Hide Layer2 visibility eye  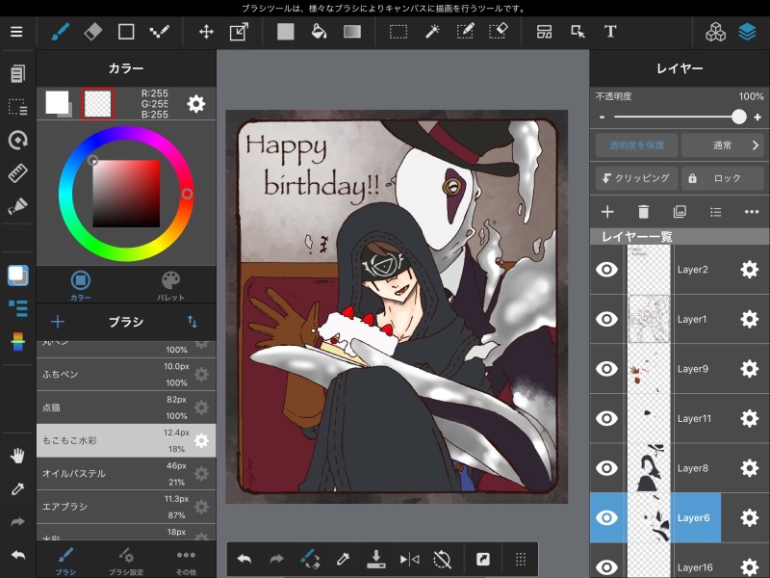click(x=606, y=270)
